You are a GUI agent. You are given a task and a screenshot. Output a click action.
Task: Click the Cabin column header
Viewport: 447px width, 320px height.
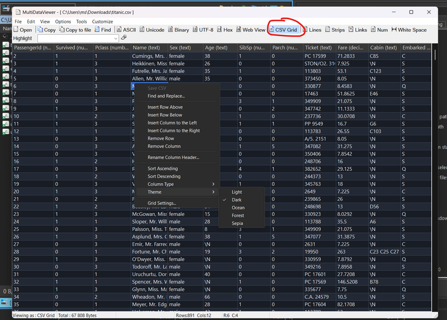click(384, 48)
